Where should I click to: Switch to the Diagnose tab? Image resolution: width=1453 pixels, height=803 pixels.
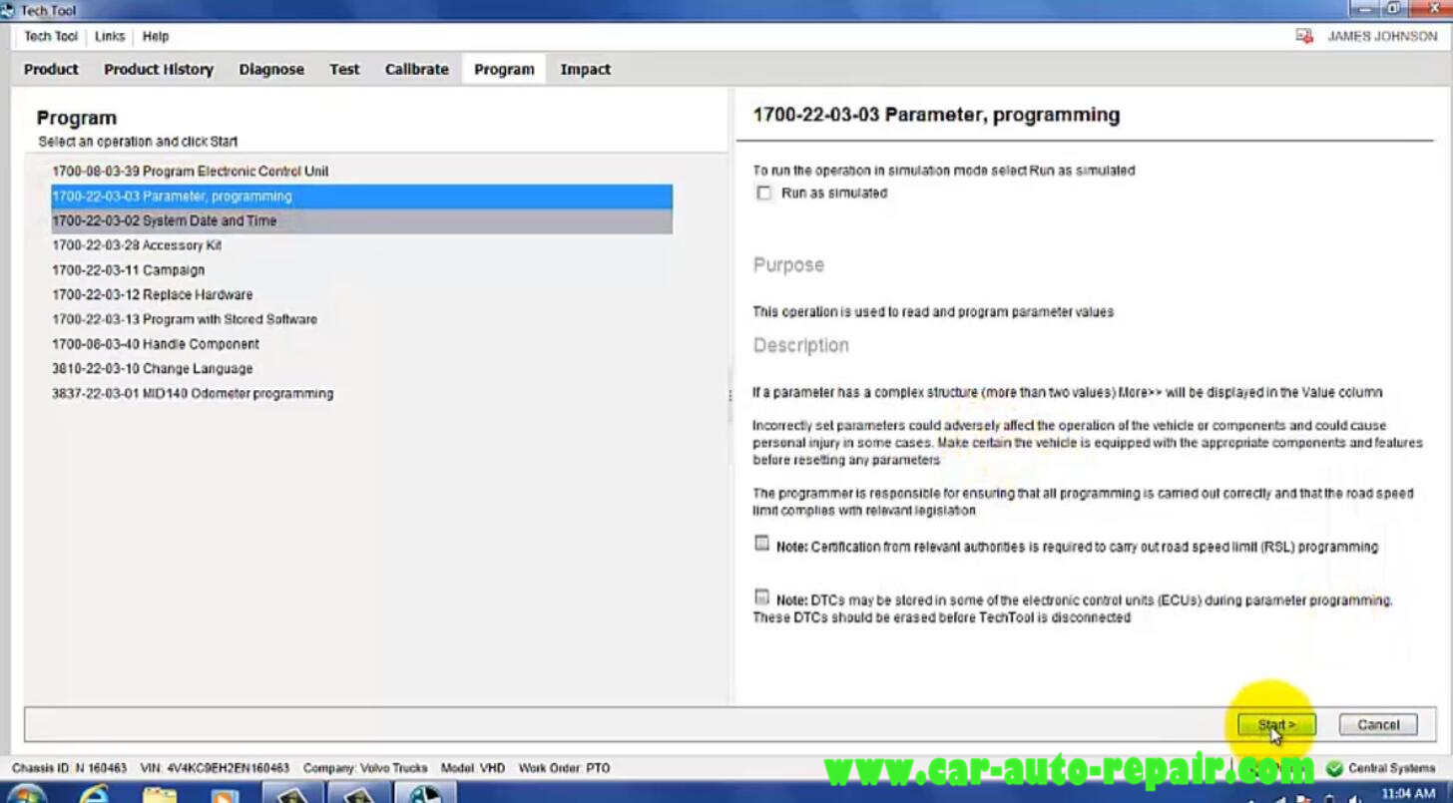point(271,69)
